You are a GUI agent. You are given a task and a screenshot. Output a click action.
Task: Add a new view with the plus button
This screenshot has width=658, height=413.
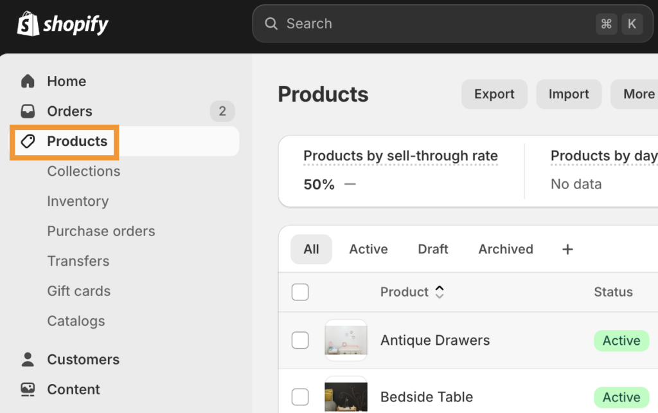click(x=567, y=249)
